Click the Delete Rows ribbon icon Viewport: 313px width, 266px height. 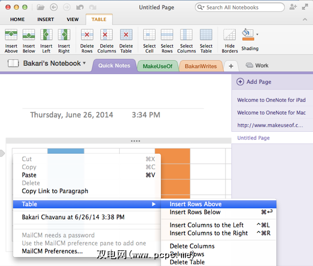point(87,35)
